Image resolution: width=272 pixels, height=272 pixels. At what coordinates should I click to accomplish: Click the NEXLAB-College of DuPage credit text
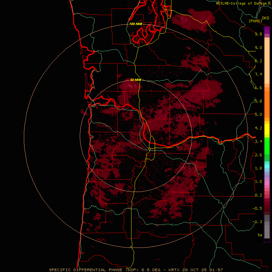[x=241, y=3]
